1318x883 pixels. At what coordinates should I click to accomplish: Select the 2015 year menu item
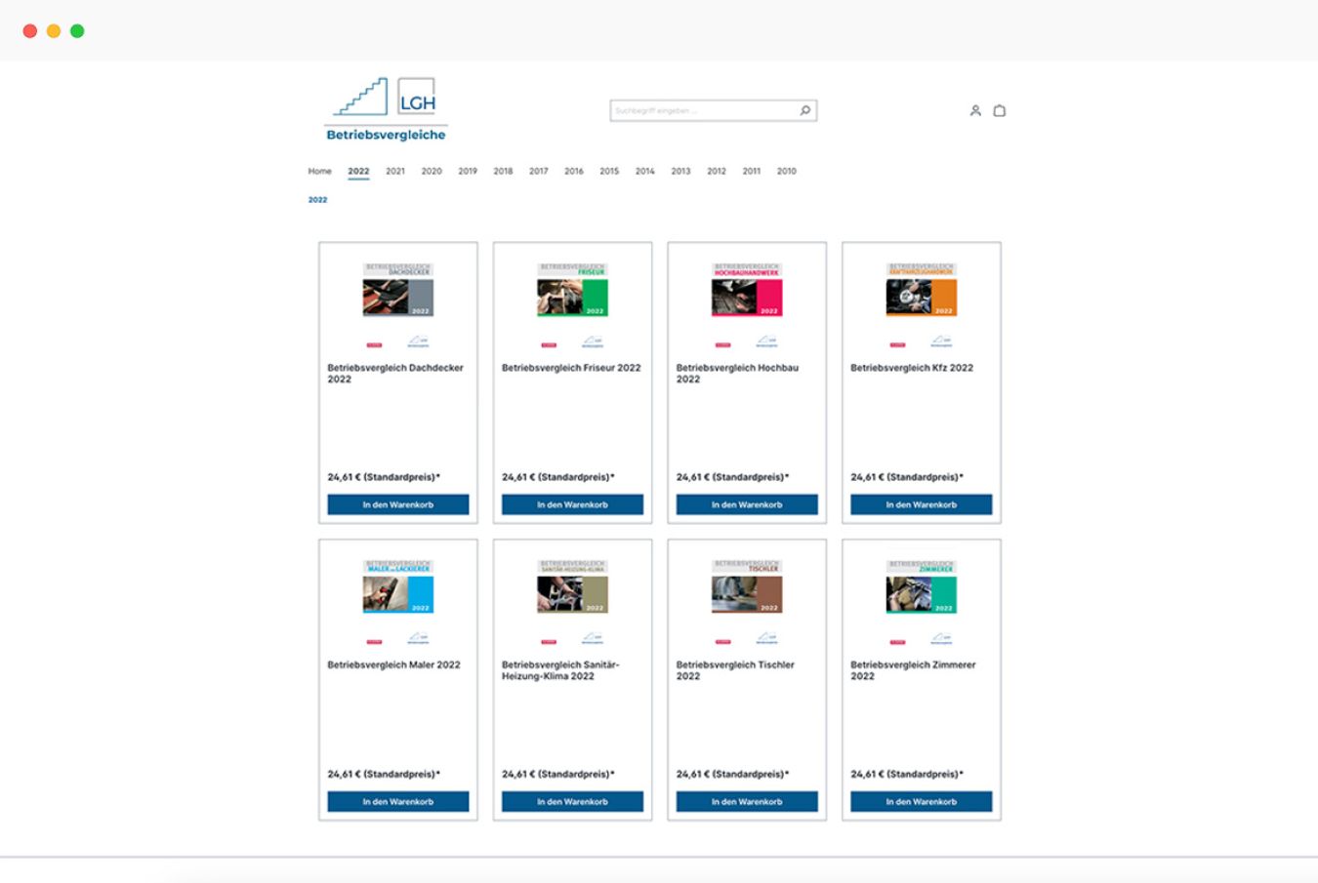[609, 171]
